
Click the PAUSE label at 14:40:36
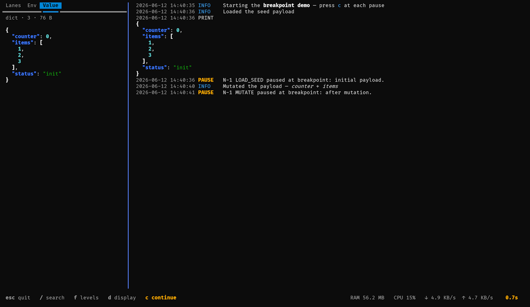click(206, 80)
